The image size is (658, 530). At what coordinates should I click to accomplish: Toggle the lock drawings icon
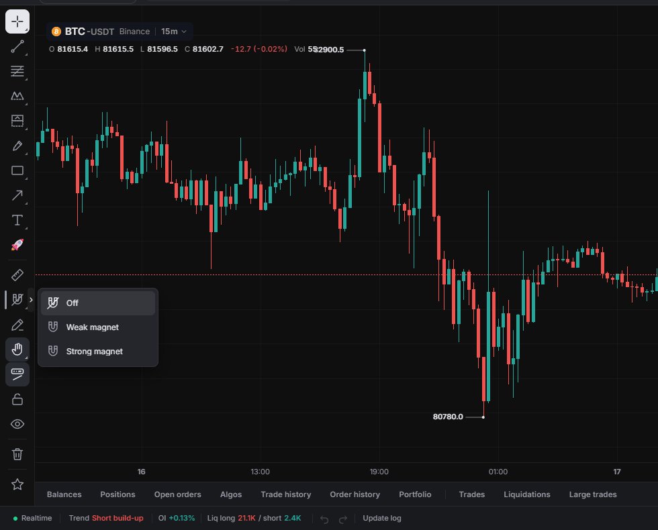tap(17, 399)
